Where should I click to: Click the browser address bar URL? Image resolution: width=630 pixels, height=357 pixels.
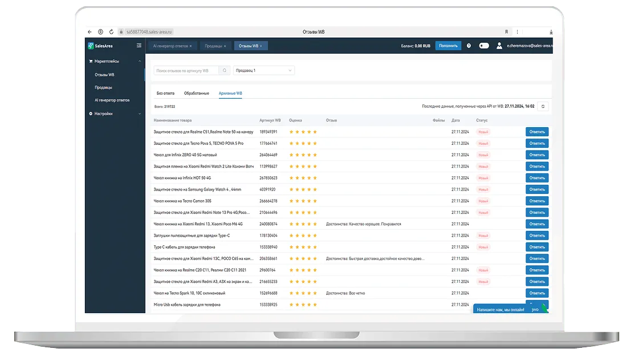click(149, 32)
